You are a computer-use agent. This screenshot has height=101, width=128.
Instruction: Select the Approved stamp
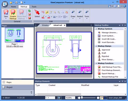pyautogui.click(x=104, y=50)
